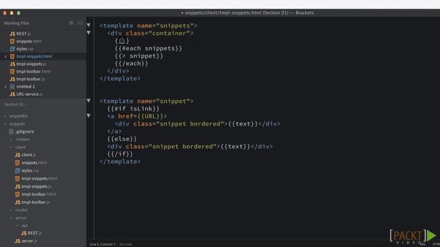Open tmpl-snippets.js in client folder tree
Screen dimensions: 440x247
pyautogui.click(x=36, y=186)
